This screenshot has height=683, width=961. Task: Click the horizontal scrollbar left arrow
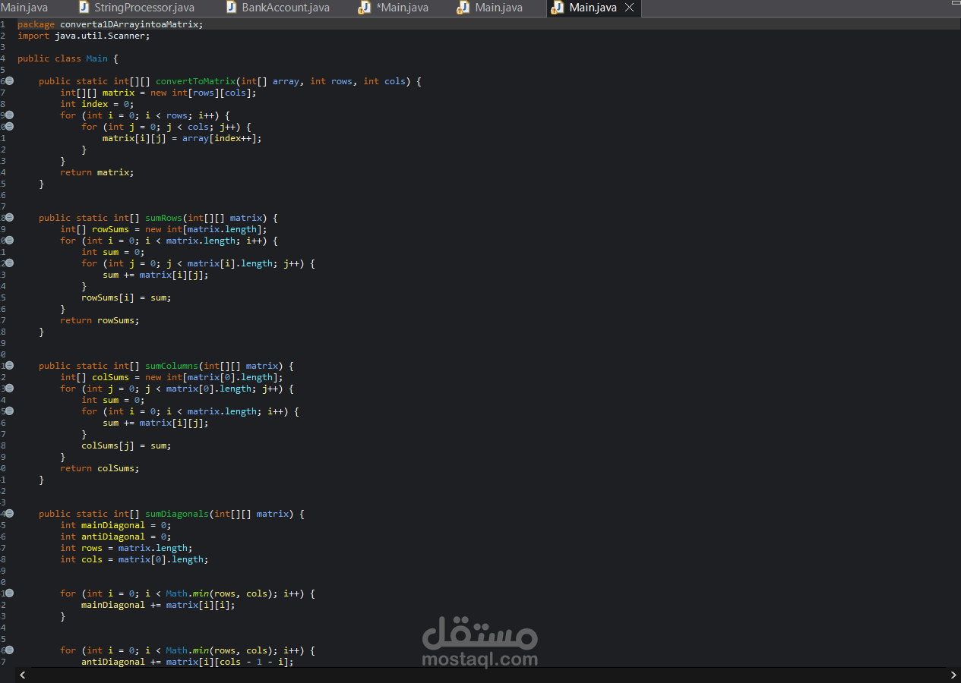pos(23,675)
